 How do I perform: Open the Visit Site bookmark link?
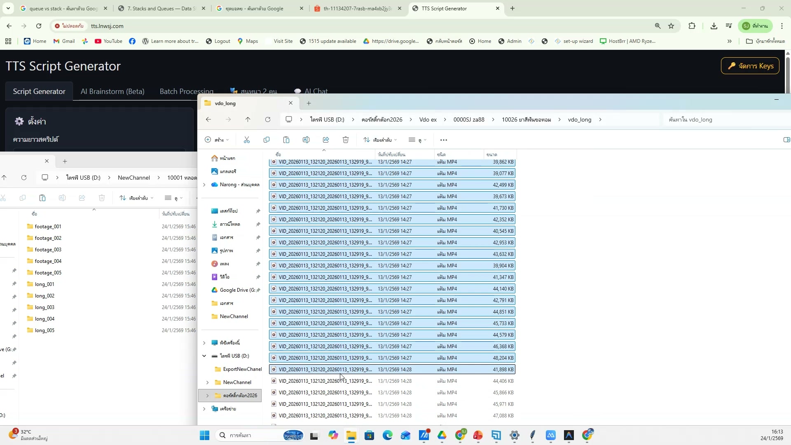click(284, 41)
